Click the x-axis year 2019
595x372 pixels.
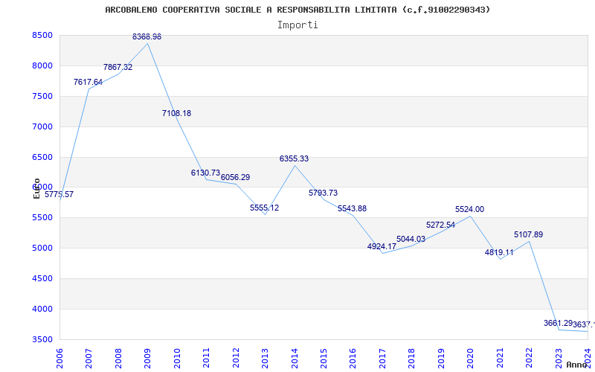[441, 358]
